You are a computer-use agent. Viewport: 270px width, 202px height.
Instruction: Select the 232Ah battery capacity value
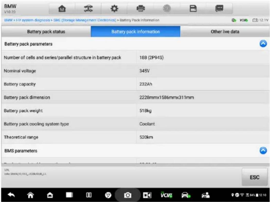point(146,84)
